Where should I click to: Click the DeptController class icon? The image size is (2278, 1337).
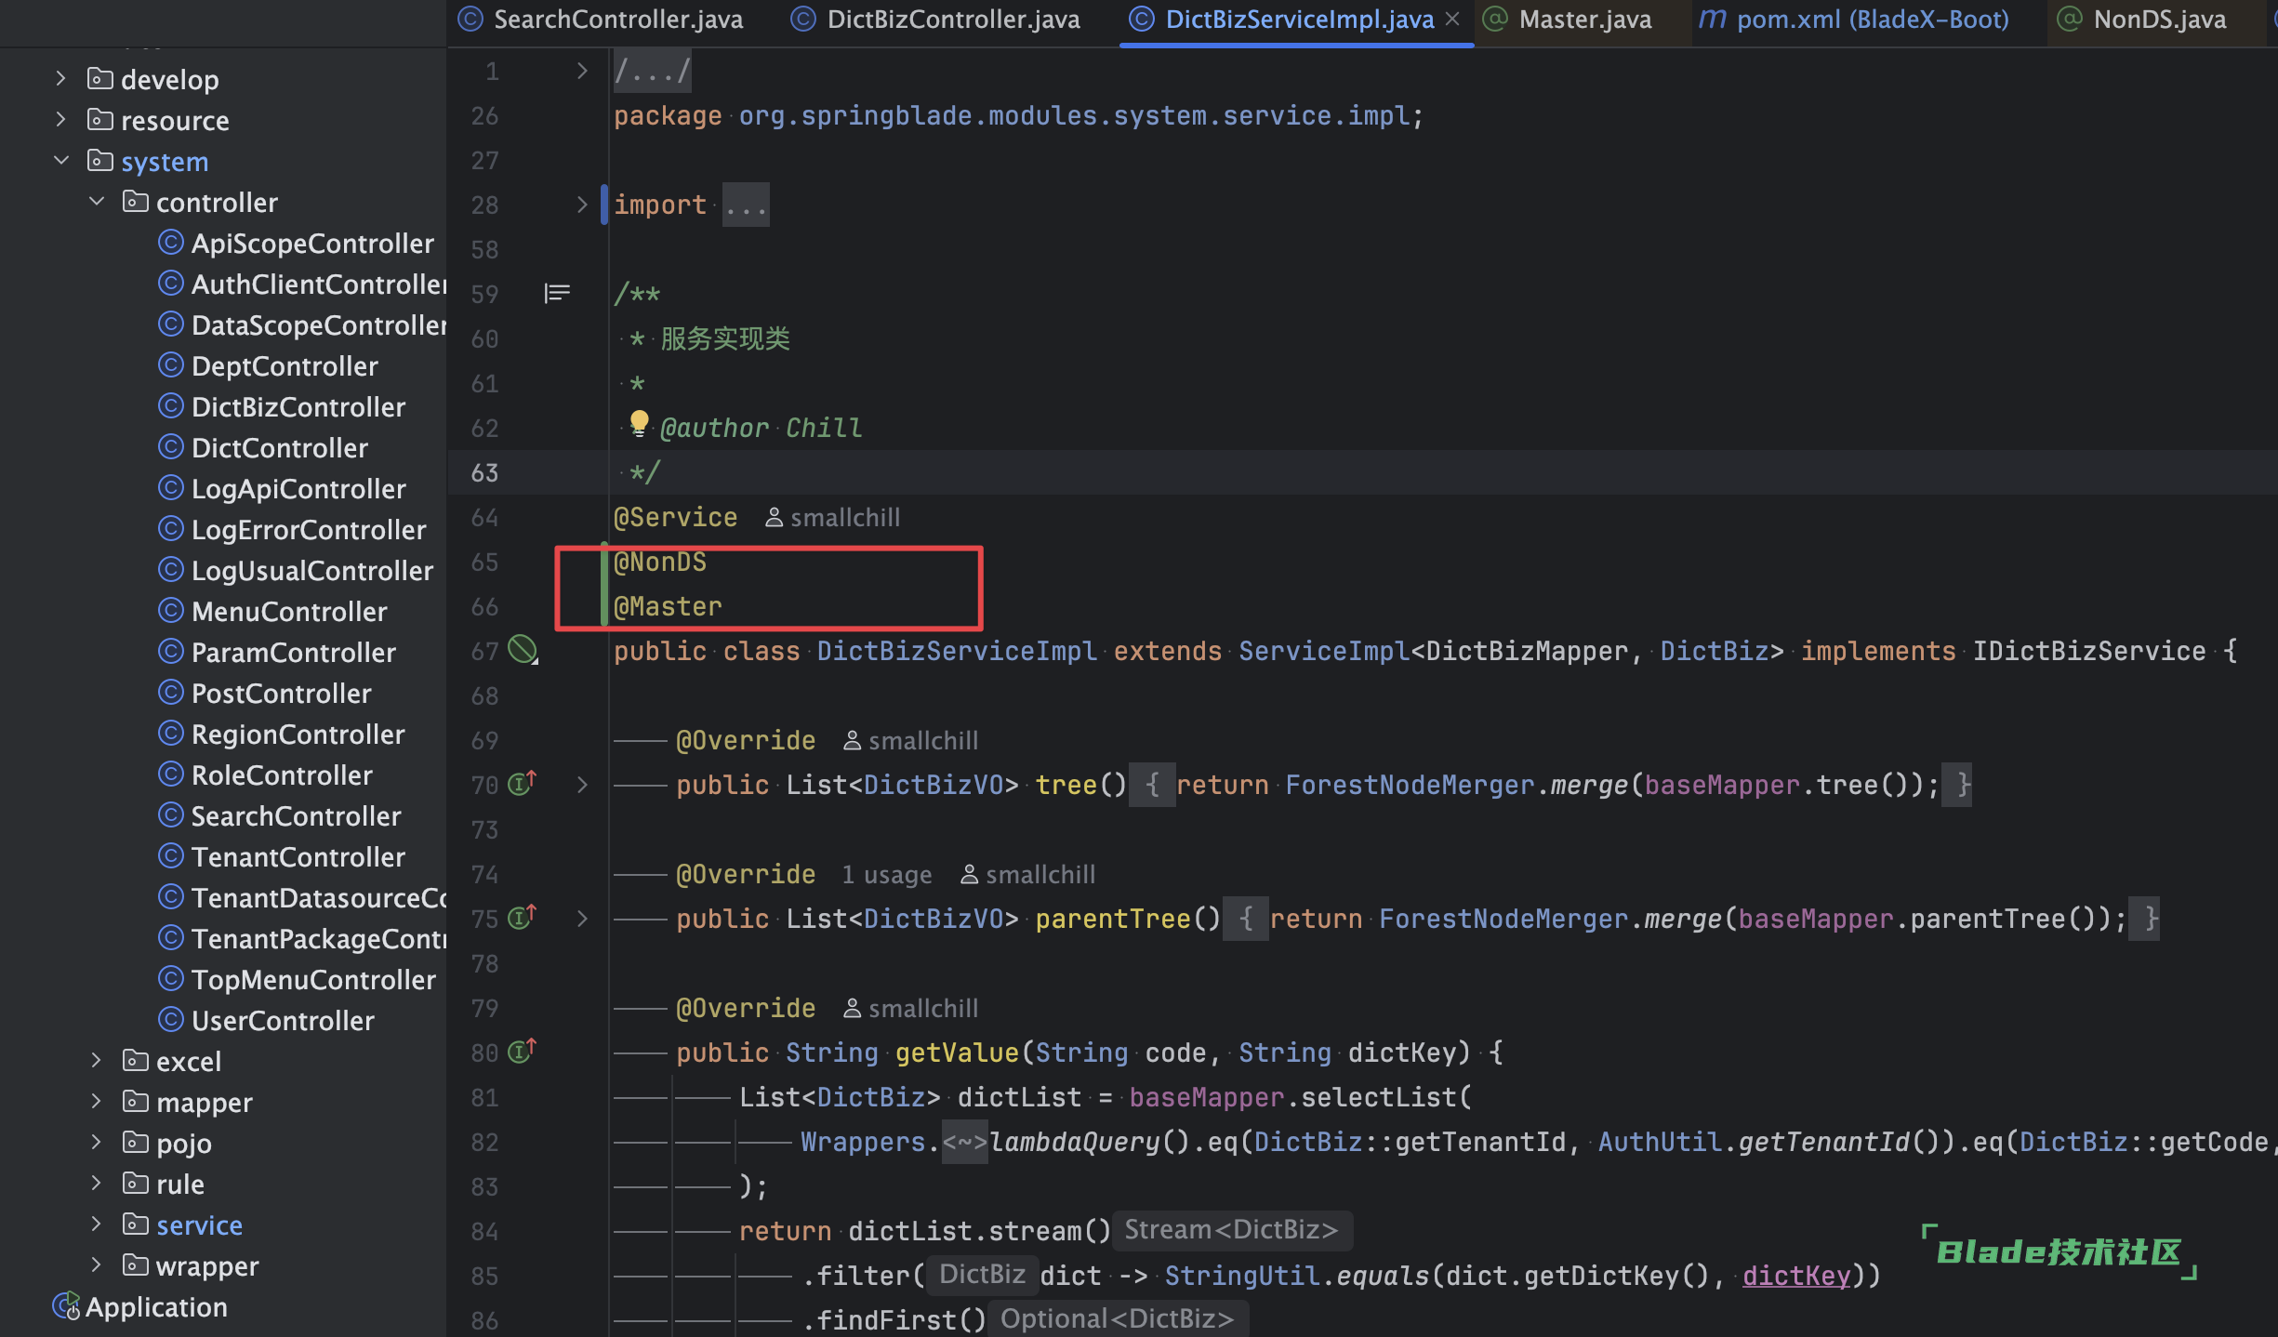(x=170, y=365)
